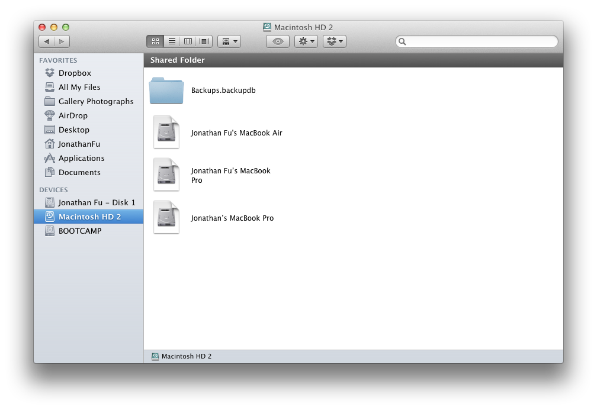Select BOOTCAMP drive in sidebar
This screenshot has width=597, height=410.
(88, 231)
